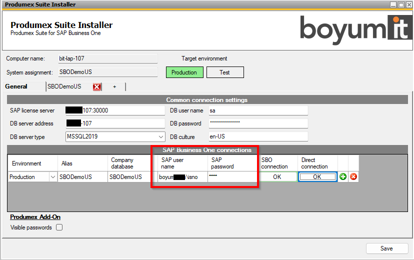
Task: Click the SAP password cell
Action: click(x=232, y=177)
